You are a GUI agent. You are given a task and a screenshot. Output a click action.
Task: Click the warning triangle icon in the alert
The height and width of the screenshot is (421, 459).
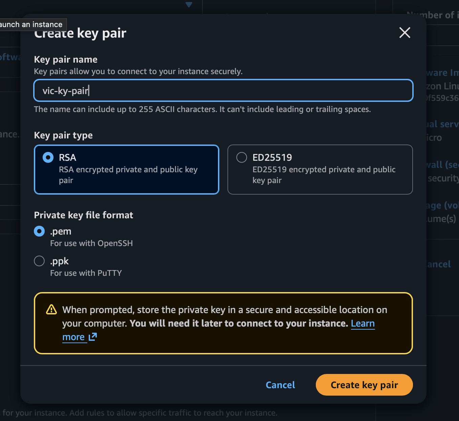[51, 310]
